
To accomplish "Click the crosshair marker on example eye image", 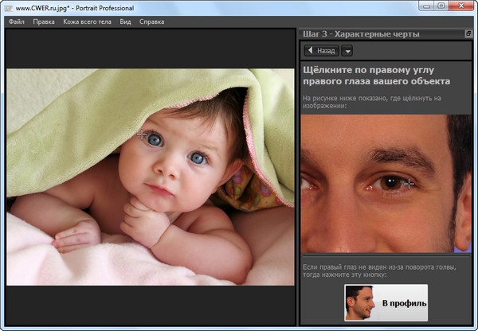I will 409,183.
